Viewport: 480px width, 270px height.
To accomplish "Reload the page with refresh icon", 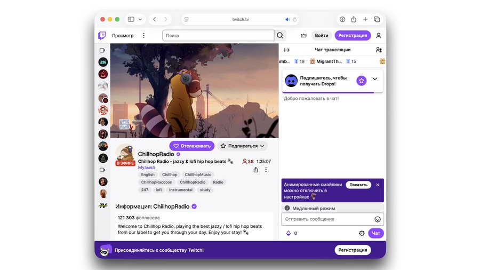I will (294, 19).
